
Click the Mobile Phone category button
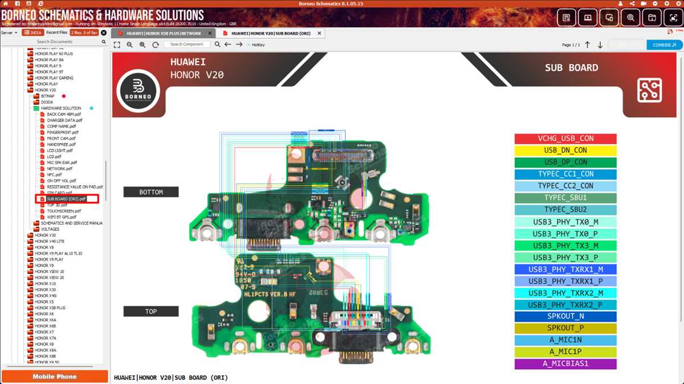point(55,377)
